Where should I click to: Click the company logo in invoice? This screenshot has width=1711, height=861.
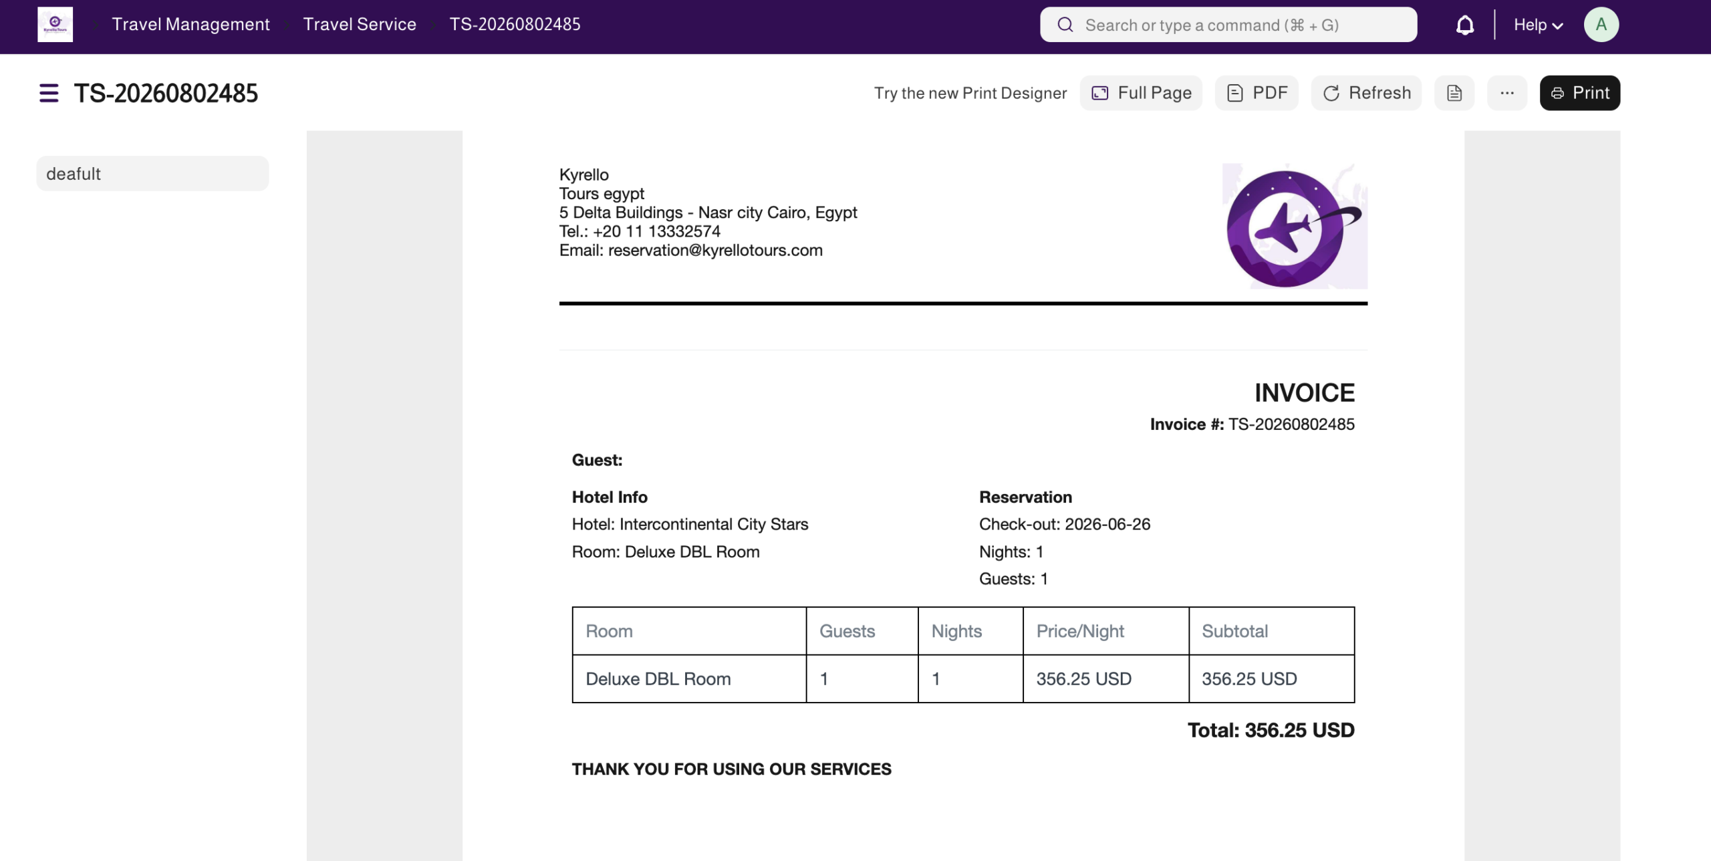[1295, 227]
